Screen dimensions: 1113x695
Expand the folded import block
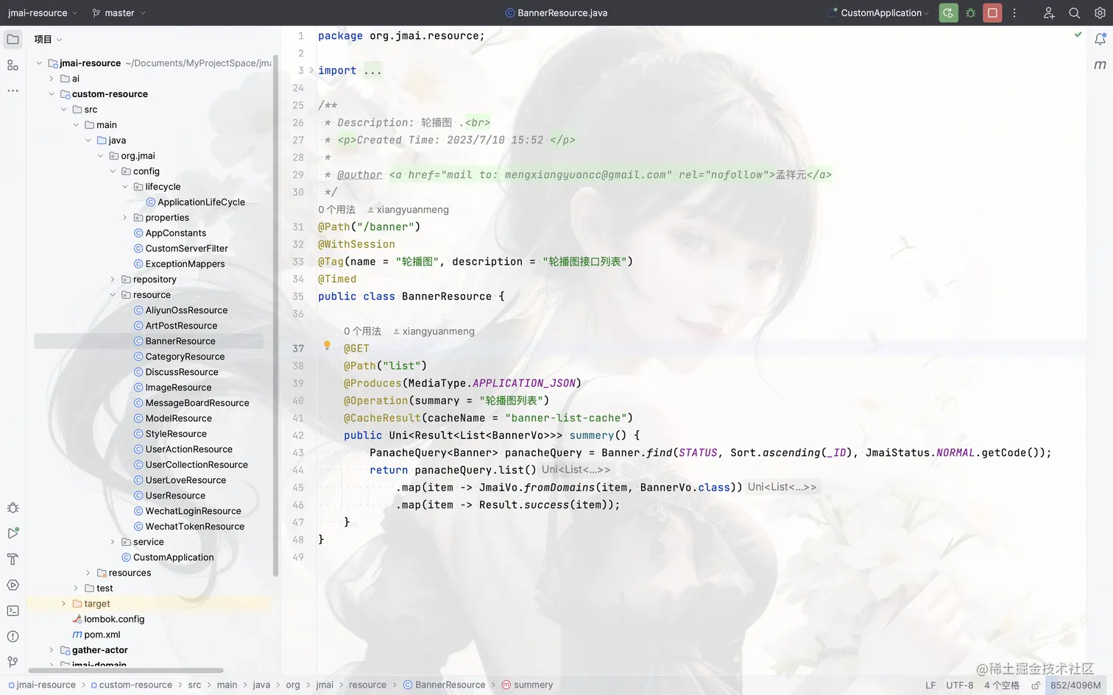point(311,71)
